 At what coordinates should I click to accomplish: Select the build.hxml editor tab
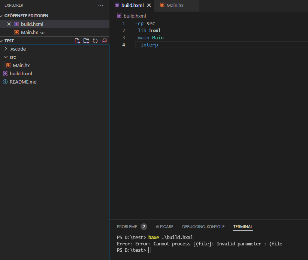pyautogui.click(x=133, y=6)
